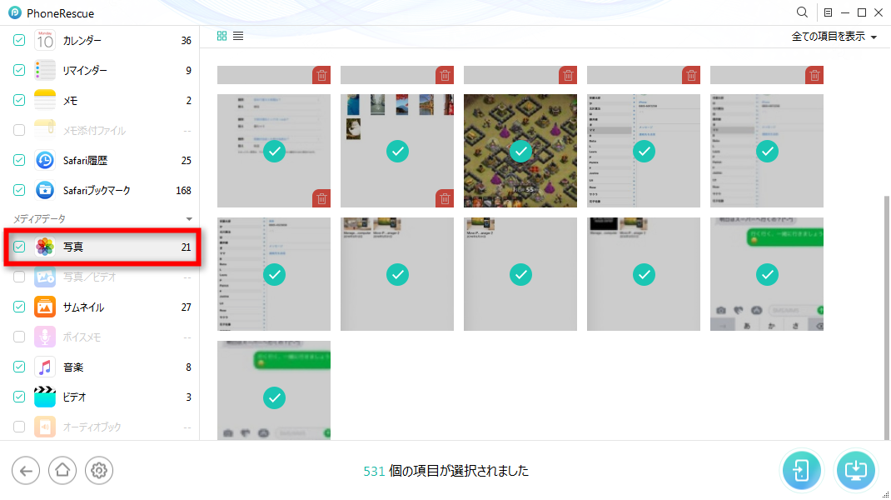
Task: Switch to list view
Action: point(238,36)
